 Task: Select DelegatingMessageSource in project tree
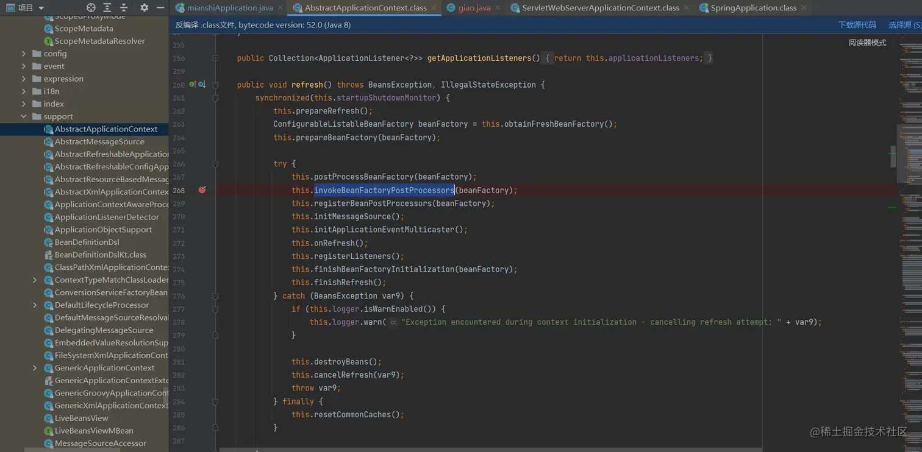click(84, 330)
